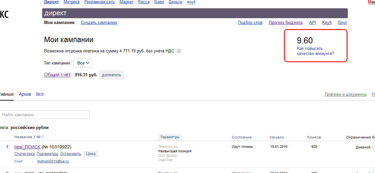Viewport: 375px width, 173px height.
Task: Click the доплатить button
Action: tap(112, 75)
